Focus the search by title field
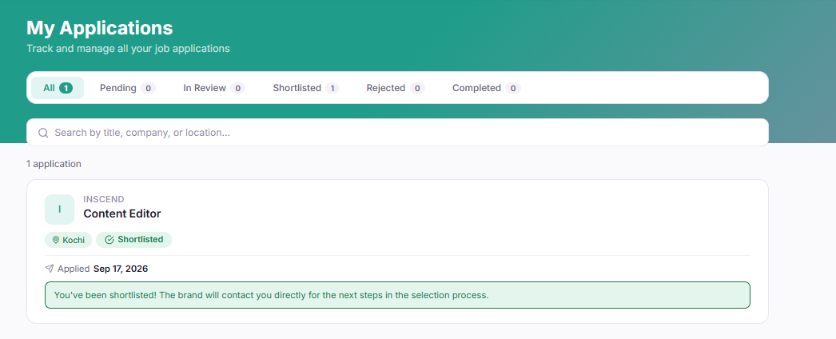The height and width of the screenshot is (339, 836). [397, 132]
